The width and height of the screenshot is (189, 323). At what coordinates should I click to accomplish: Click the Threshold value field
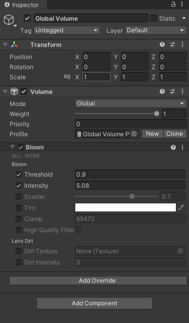point(130,174)
